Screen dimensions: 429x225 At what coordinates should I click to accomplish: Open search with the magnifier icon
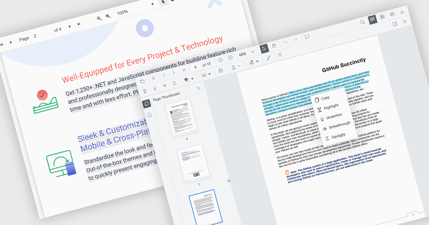click(x=363, y=22)
